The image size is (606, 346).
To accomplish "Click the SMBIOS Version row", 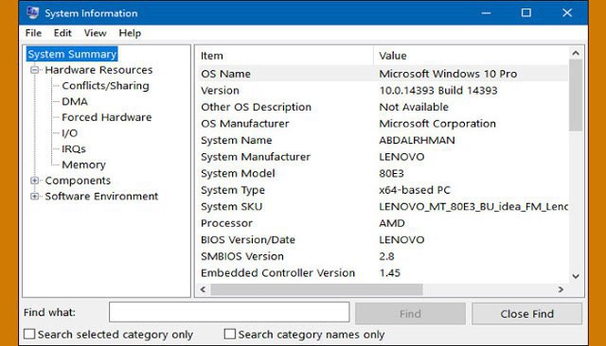I will click(x=383, y=256).
